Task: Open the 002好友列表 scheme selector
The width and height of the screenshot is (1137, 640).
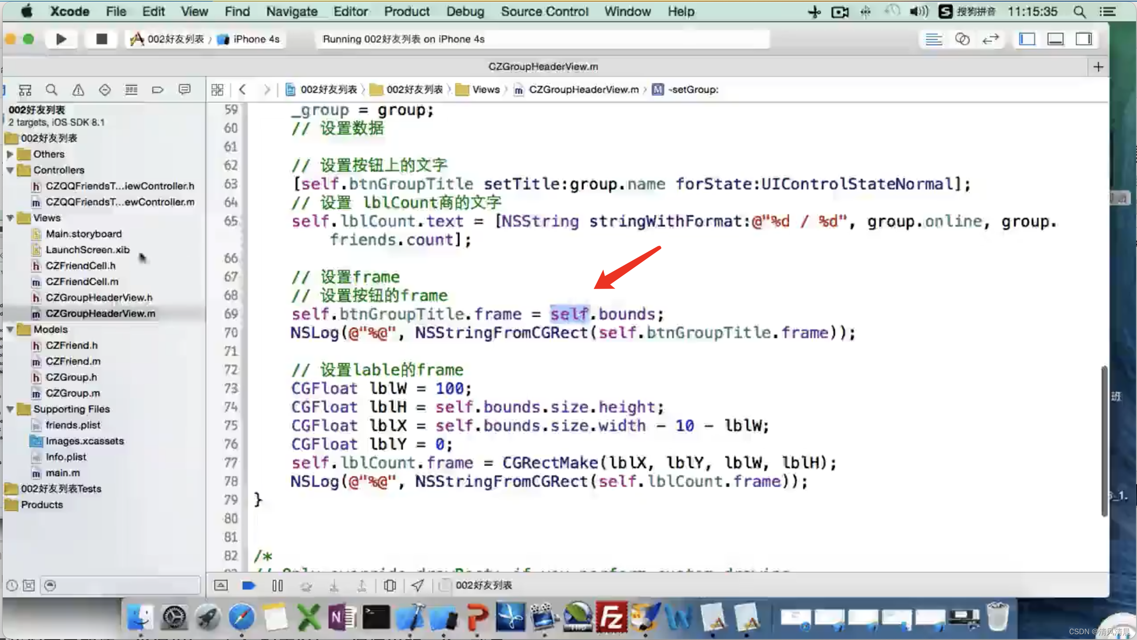Action: click(x=167, y=39)
